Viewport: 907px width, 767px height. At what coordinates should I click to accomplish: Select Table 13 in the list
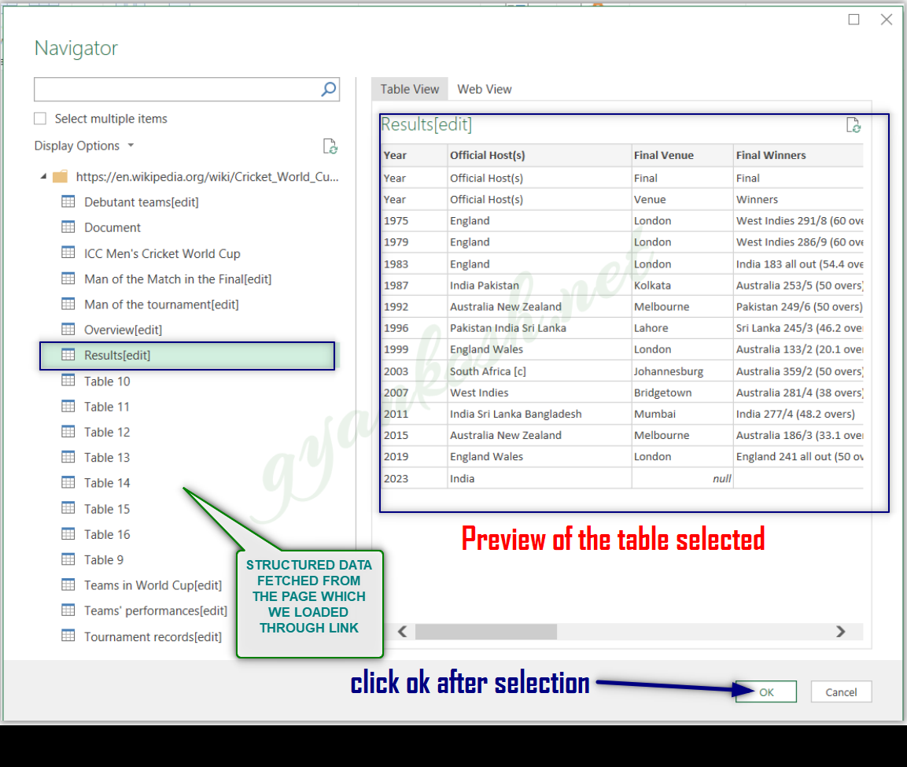tap(107, 458)
